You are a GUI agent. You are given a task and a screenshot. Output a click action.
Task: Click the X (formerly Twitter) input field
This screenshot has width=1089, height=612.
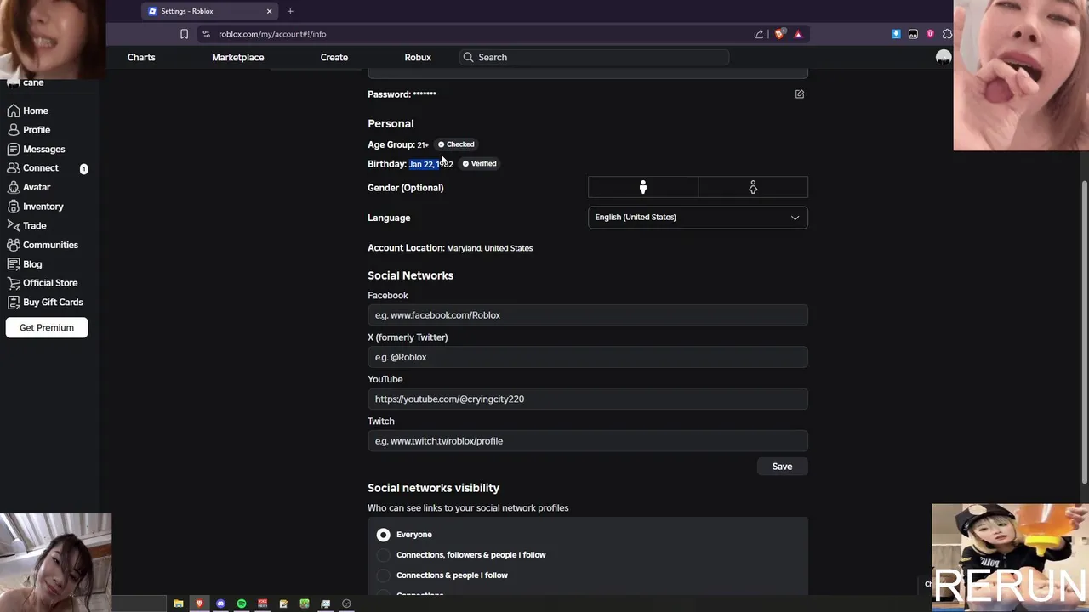tap(588, 357)
